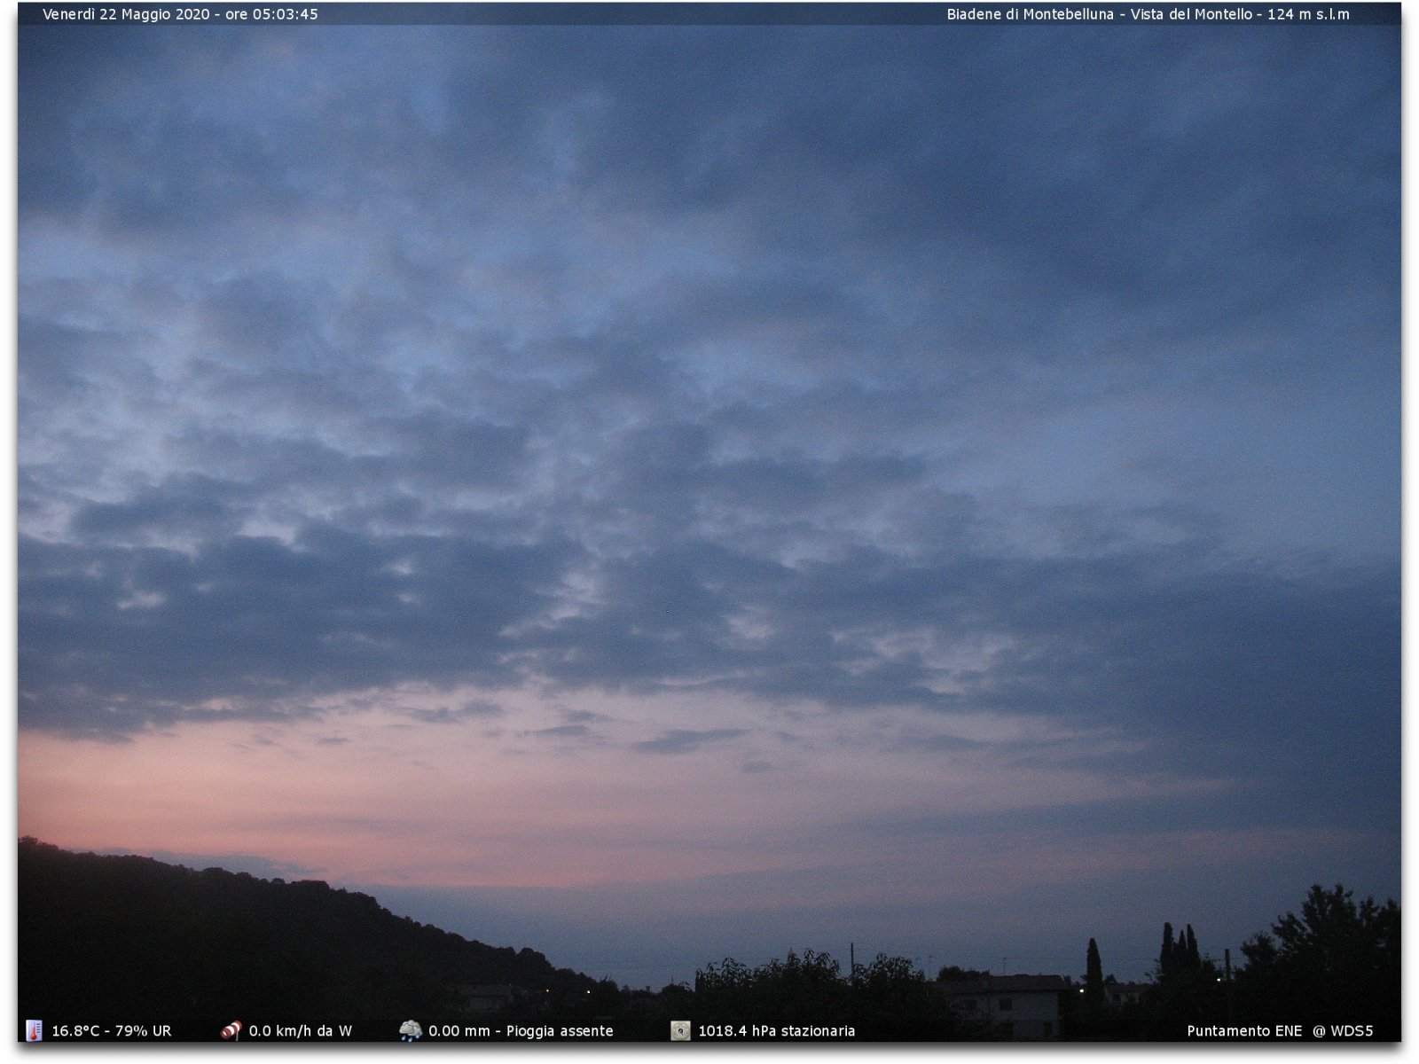Click the 0.00 mm Pioggia assente text
The image size is (1419, 1064).
(521, 1031)
